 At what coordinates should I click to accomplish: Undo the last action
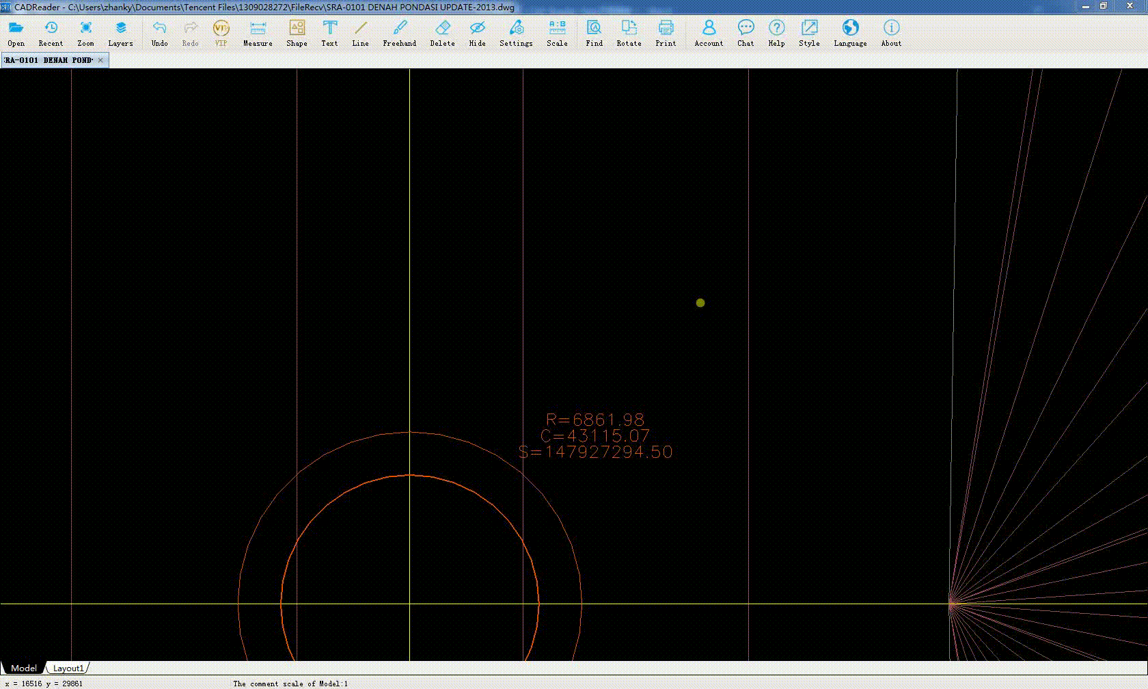click(x=159, y=33)
